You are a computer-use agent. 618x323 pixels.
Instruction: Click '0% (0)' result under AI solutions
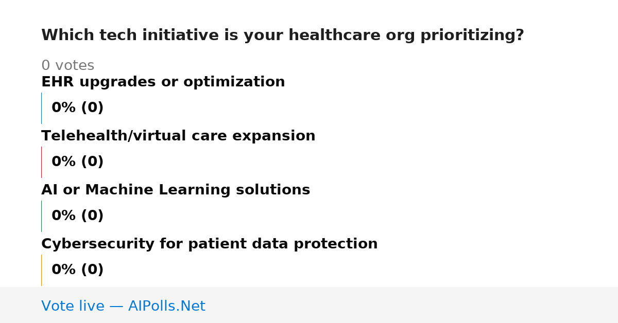pyautogui.click(x=77, y=216)
